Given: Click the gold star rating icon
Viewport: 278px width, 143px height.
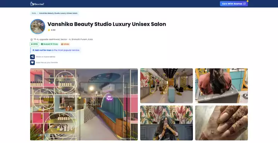Looking at the screenshot, I should pos(49,30).
